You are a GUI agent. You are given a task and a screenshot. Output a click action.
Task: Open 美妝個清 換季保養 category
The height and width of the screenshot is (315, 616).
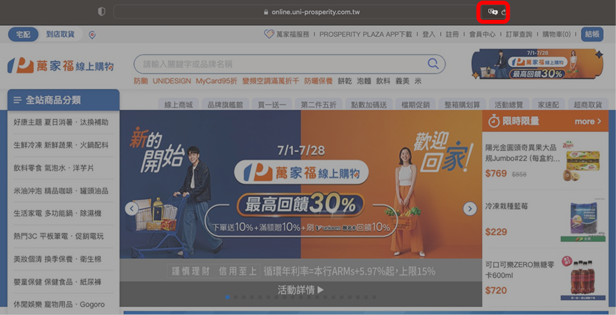[x=57, y=259]
